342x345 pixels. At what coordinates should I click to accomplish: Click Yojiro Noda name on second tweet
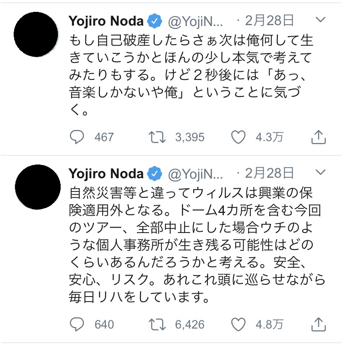click(x=106, y=174)
